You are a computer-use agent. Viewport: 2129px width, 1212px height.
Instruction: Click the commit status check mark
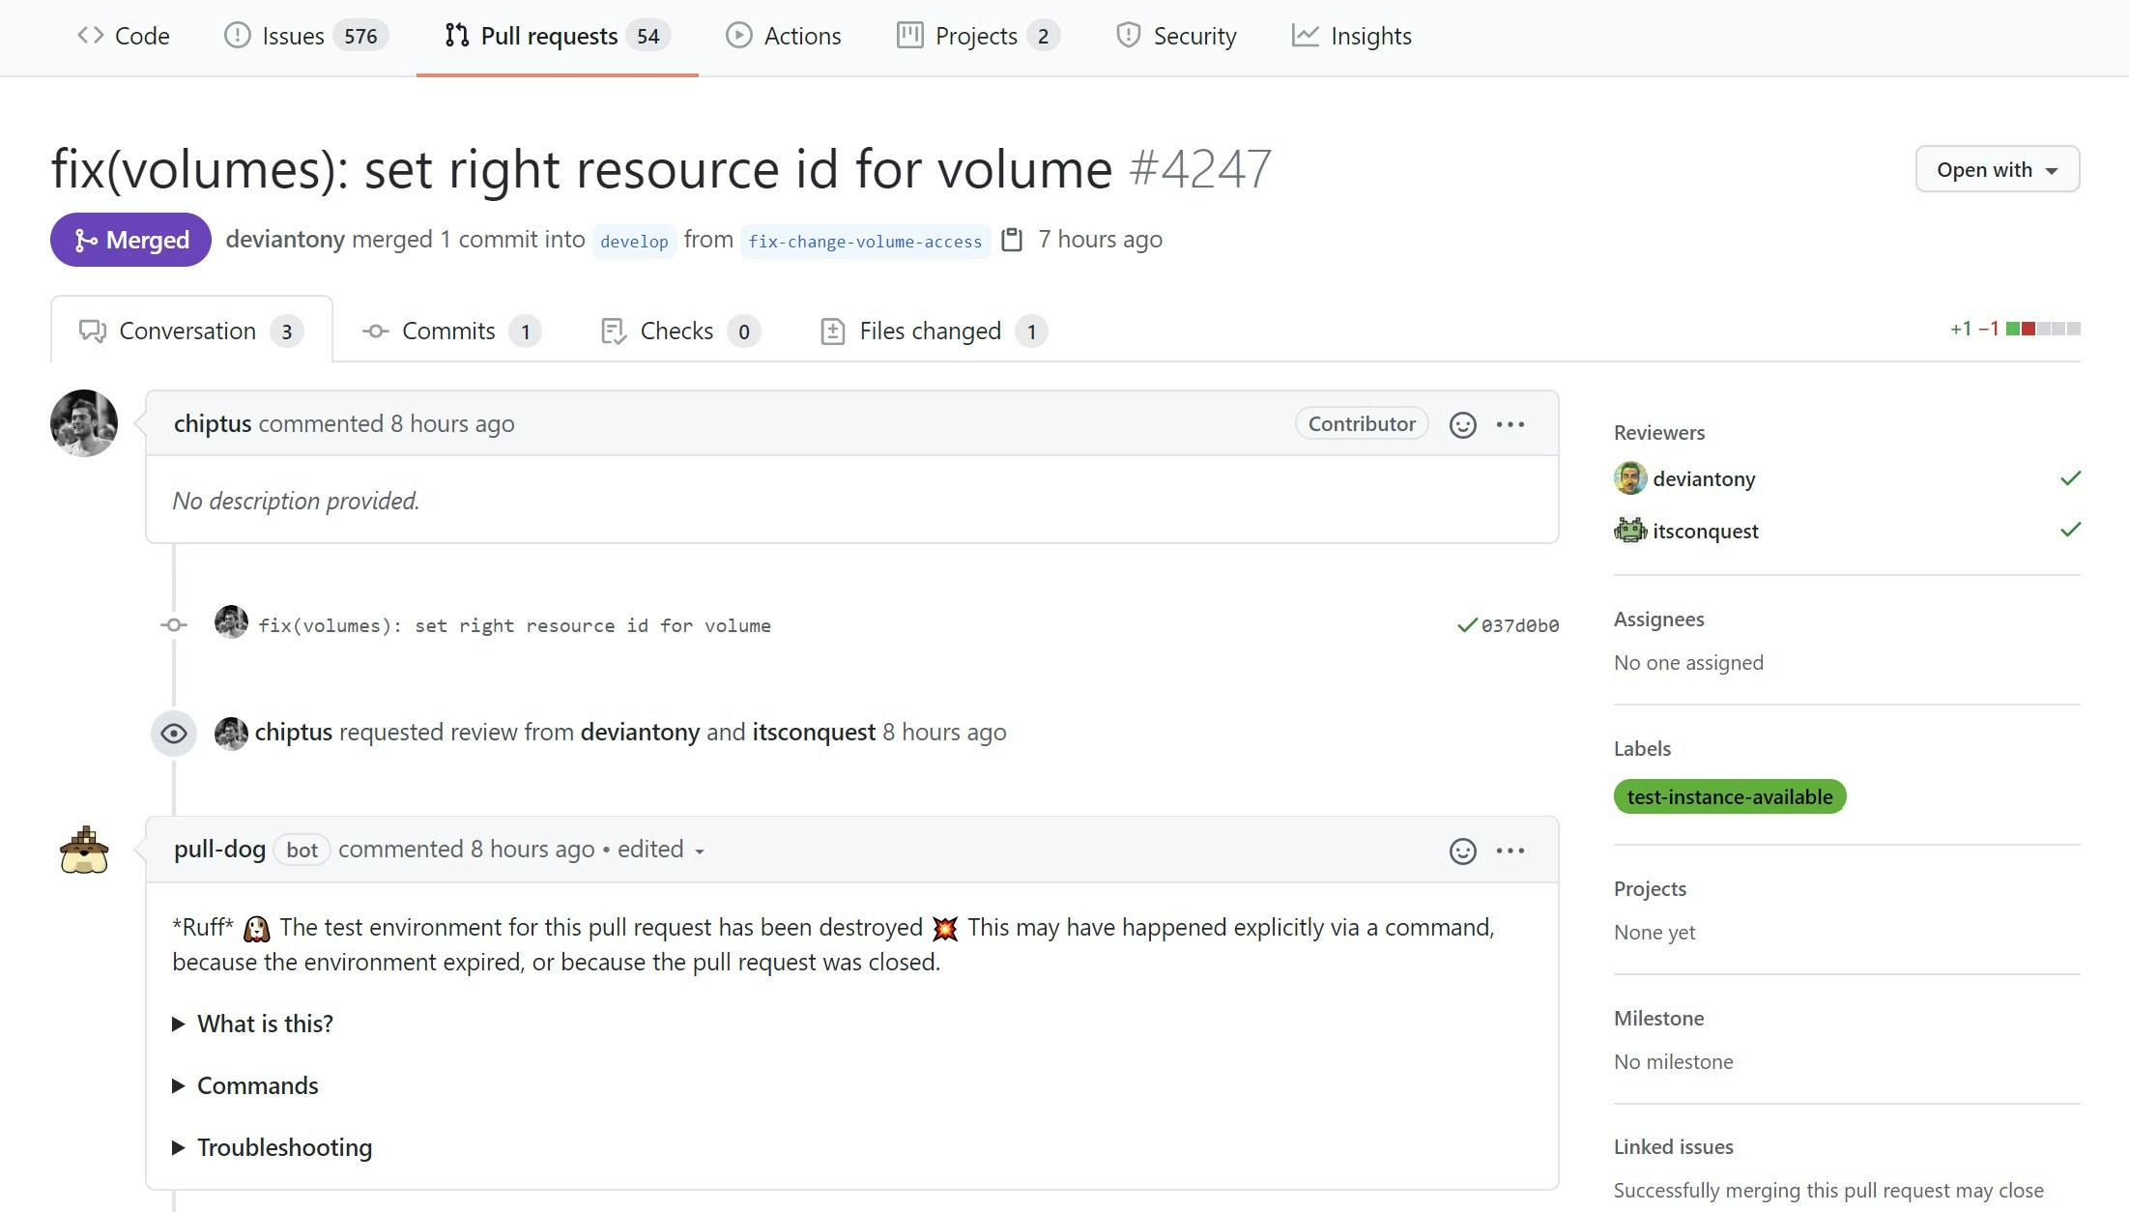coord(1466,625)
